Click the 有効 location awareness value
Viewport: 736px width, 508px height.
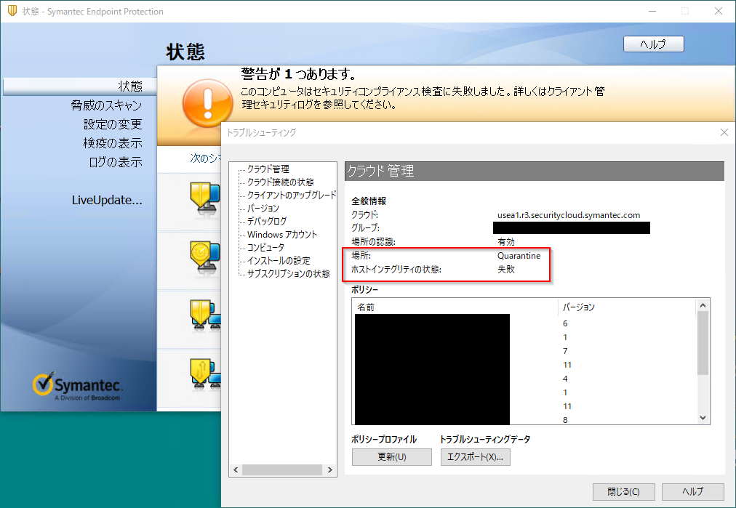506,241
